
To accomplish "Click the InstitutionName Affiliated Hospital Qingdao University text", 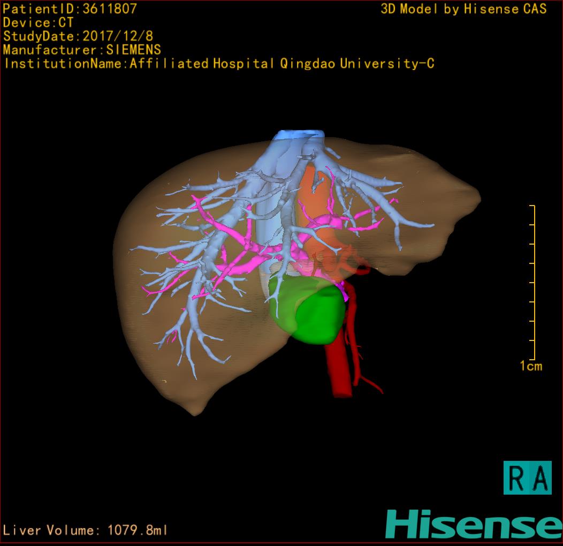I will (x=219, y=64).
